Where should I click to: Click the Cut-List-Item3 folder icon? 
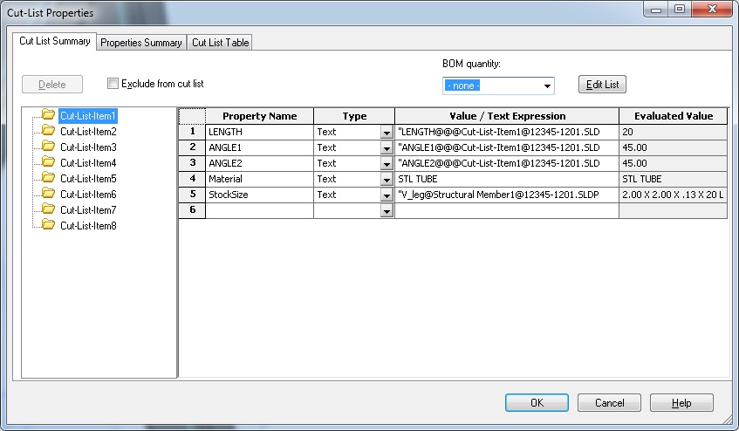click(48, 146)
